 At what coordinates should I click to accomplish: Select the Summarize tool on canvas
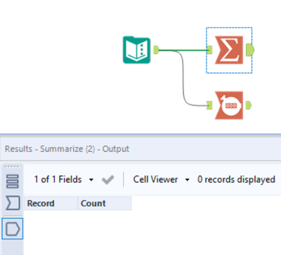point(229,50)
